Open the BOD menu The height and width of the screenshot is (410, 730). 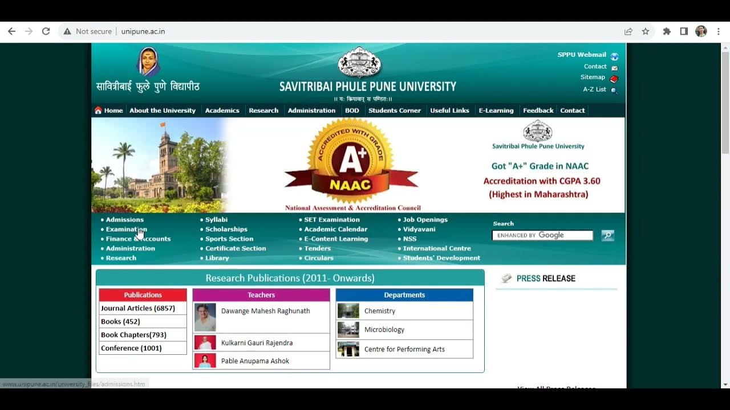[352, 110]
